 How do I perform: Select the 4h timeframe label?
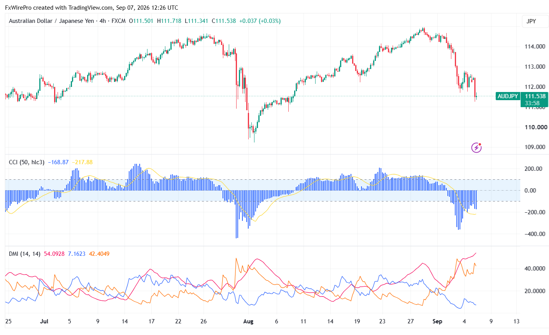pos(103,21)
